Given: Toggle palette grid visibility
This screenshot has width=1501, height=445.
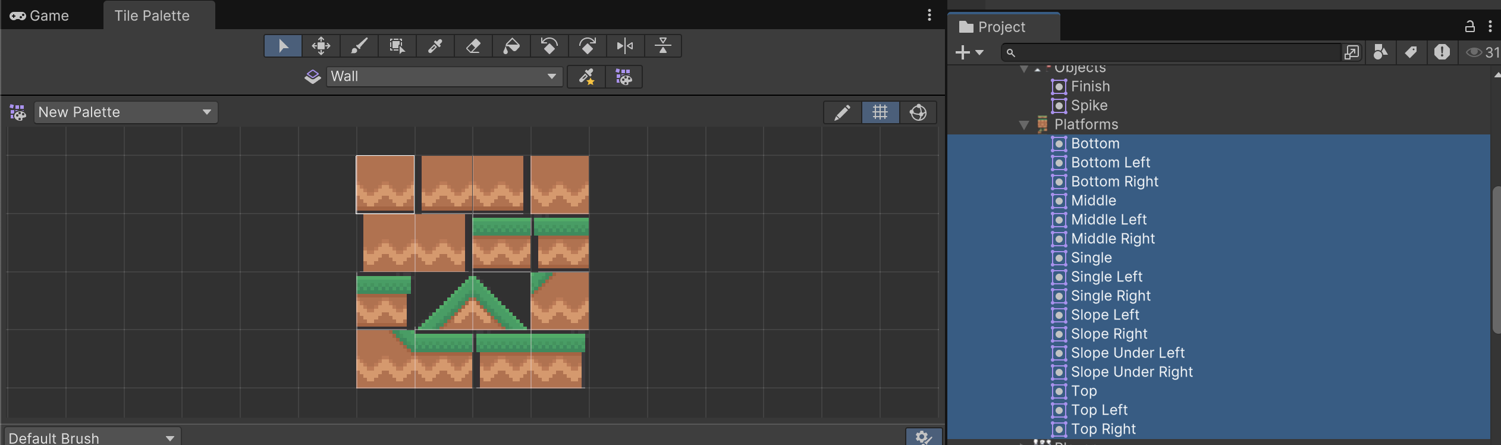Looking at the screenshot, I should [x=880, y=112].
